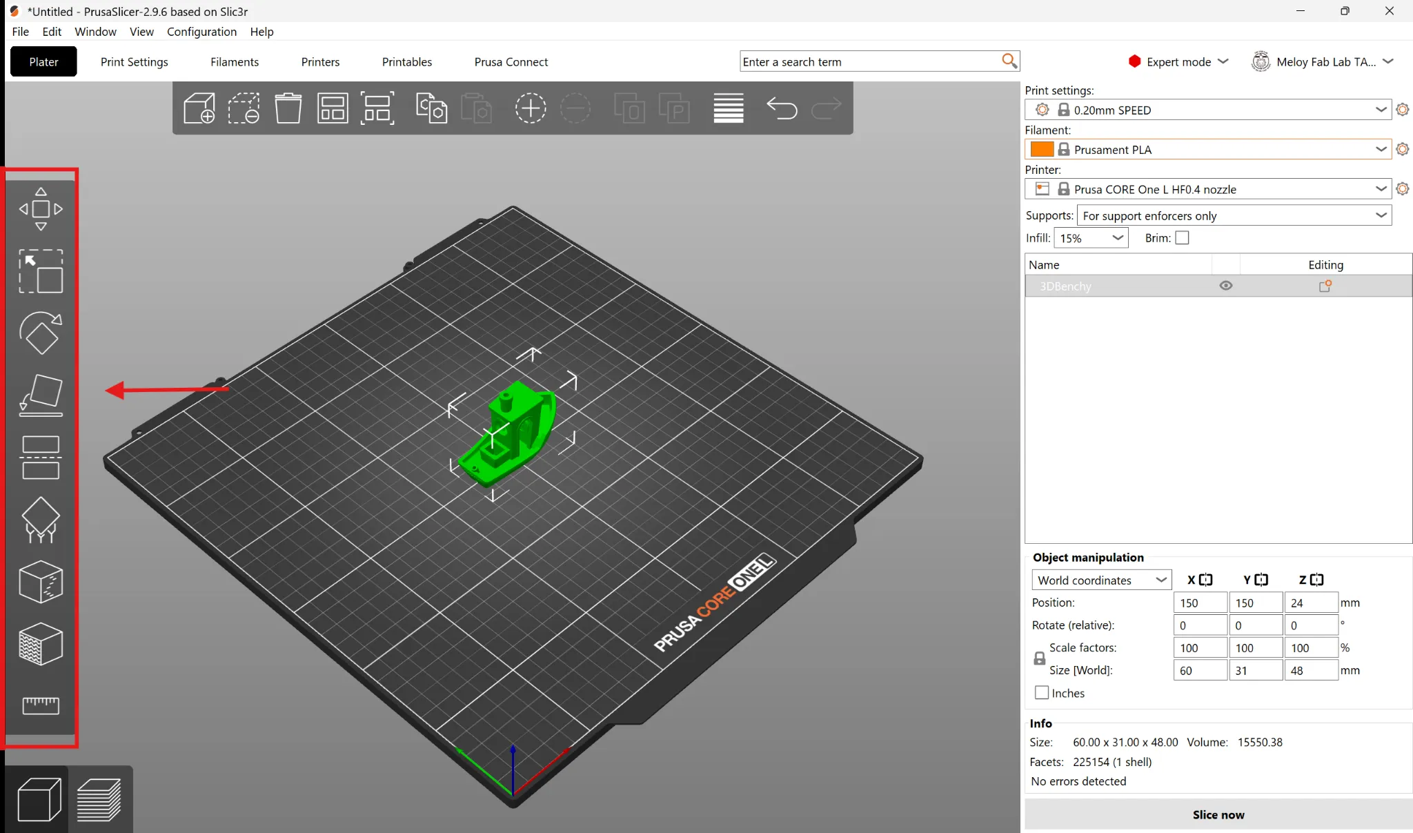The image size is (1413, 833).
Task: Open the Print settings preset dropdown
Action: [1207, 110]
